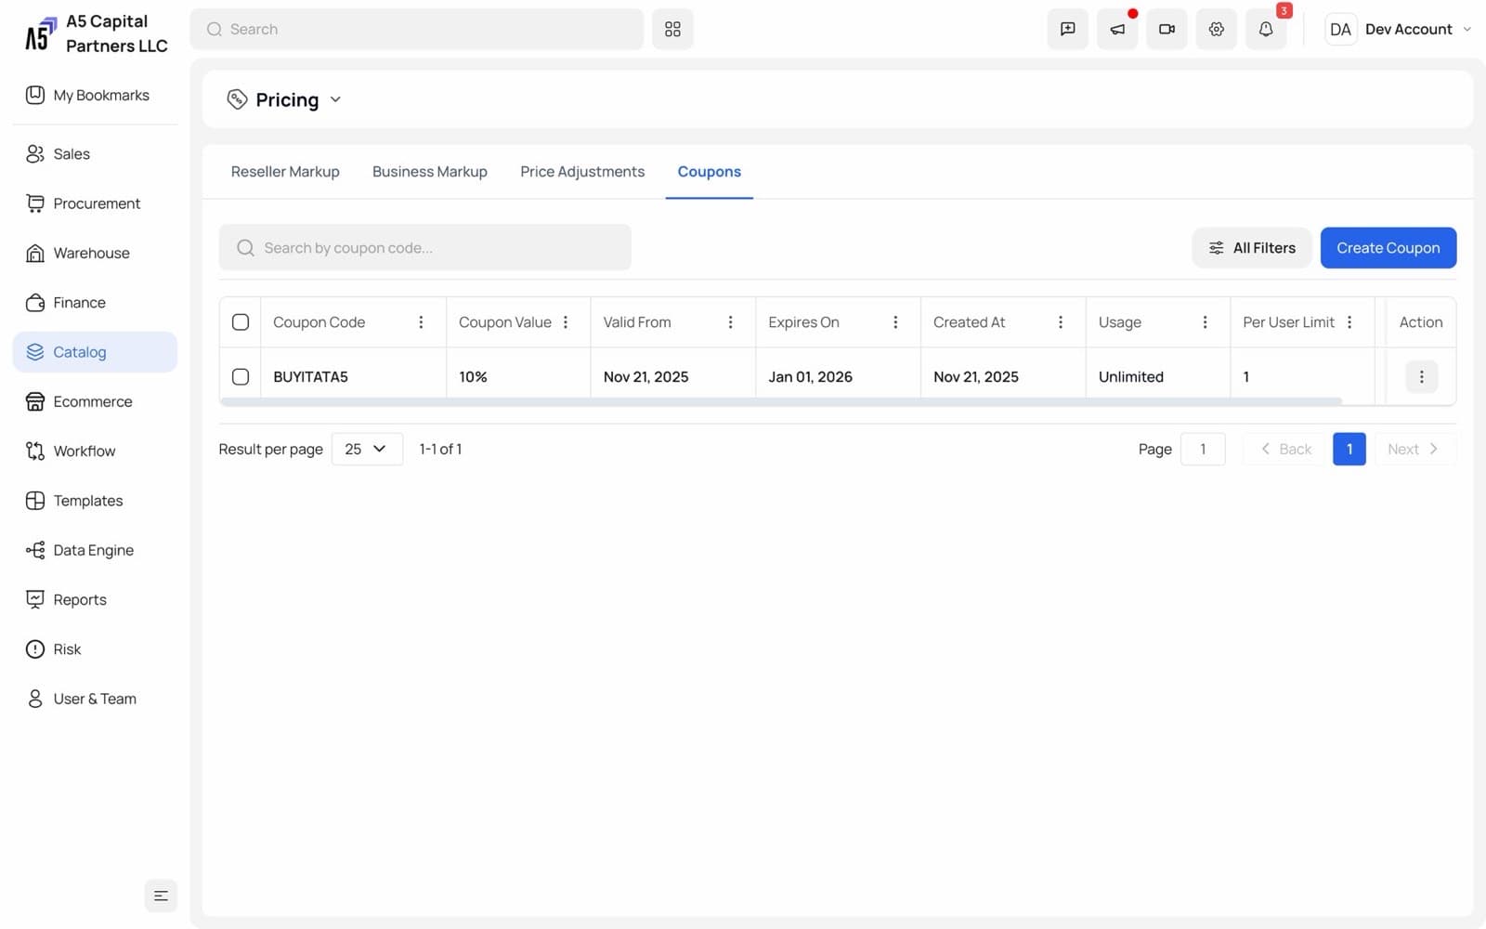Open the feedback chat icon in the header
The image size is (1486, 929).
tap(1067, 29)
